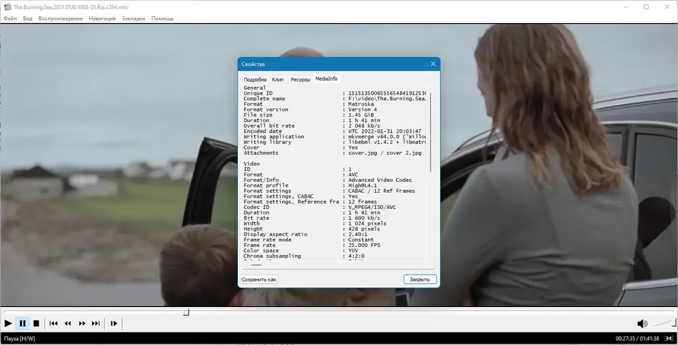678x345 pixels.
Task: Open the Вид menu
Action: click(28, 18)
